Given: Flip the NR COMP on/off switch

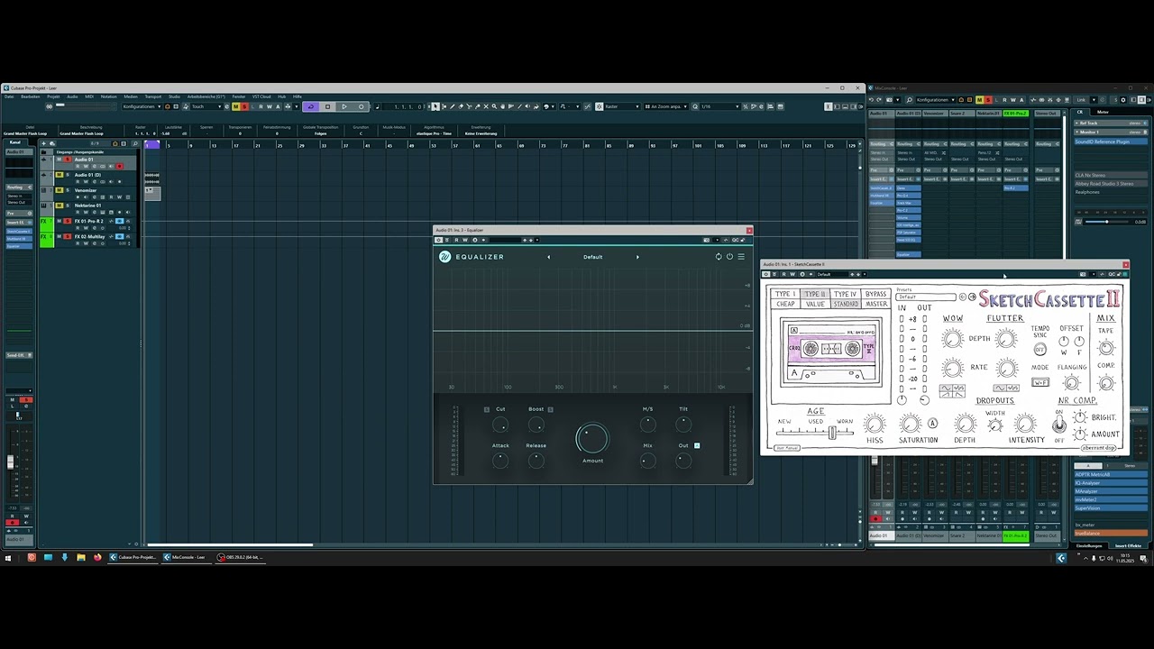Looking at the screenshot, I should pyautogui.click(x=1059, y=425).
